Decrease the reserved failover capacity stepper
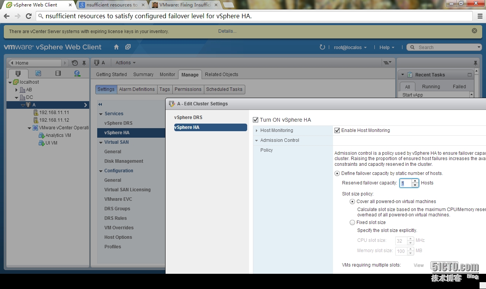Screen dimensions: 486x289 pyautogui.click(x=415, y=185)
